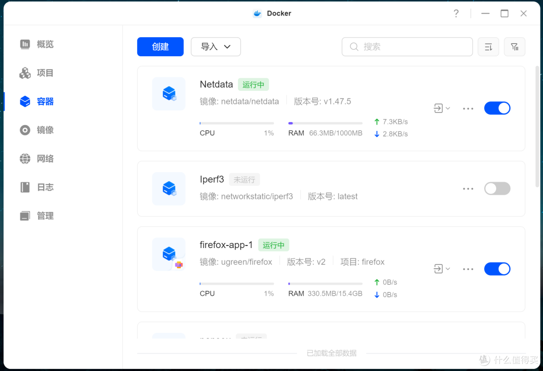Screen dimensions: 543x371
Task: Click the firefox-app-1 container name
Action: 226,245
